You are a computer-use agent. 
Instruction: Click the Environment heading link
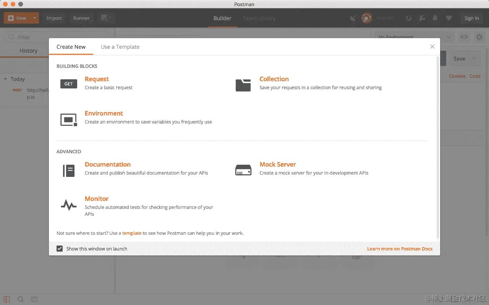point(104,113)
